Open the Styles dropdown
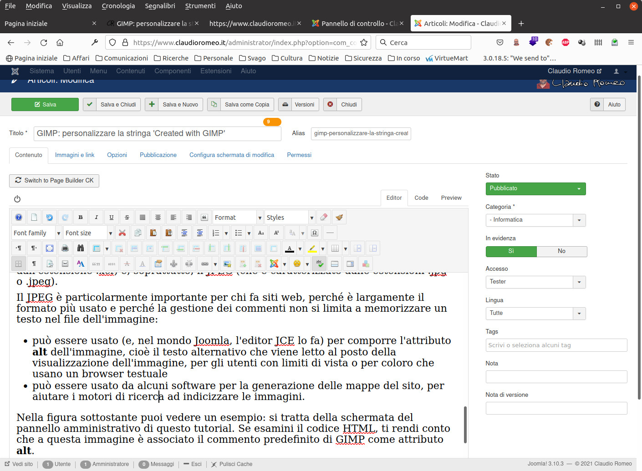 click(x=290, y=217)
